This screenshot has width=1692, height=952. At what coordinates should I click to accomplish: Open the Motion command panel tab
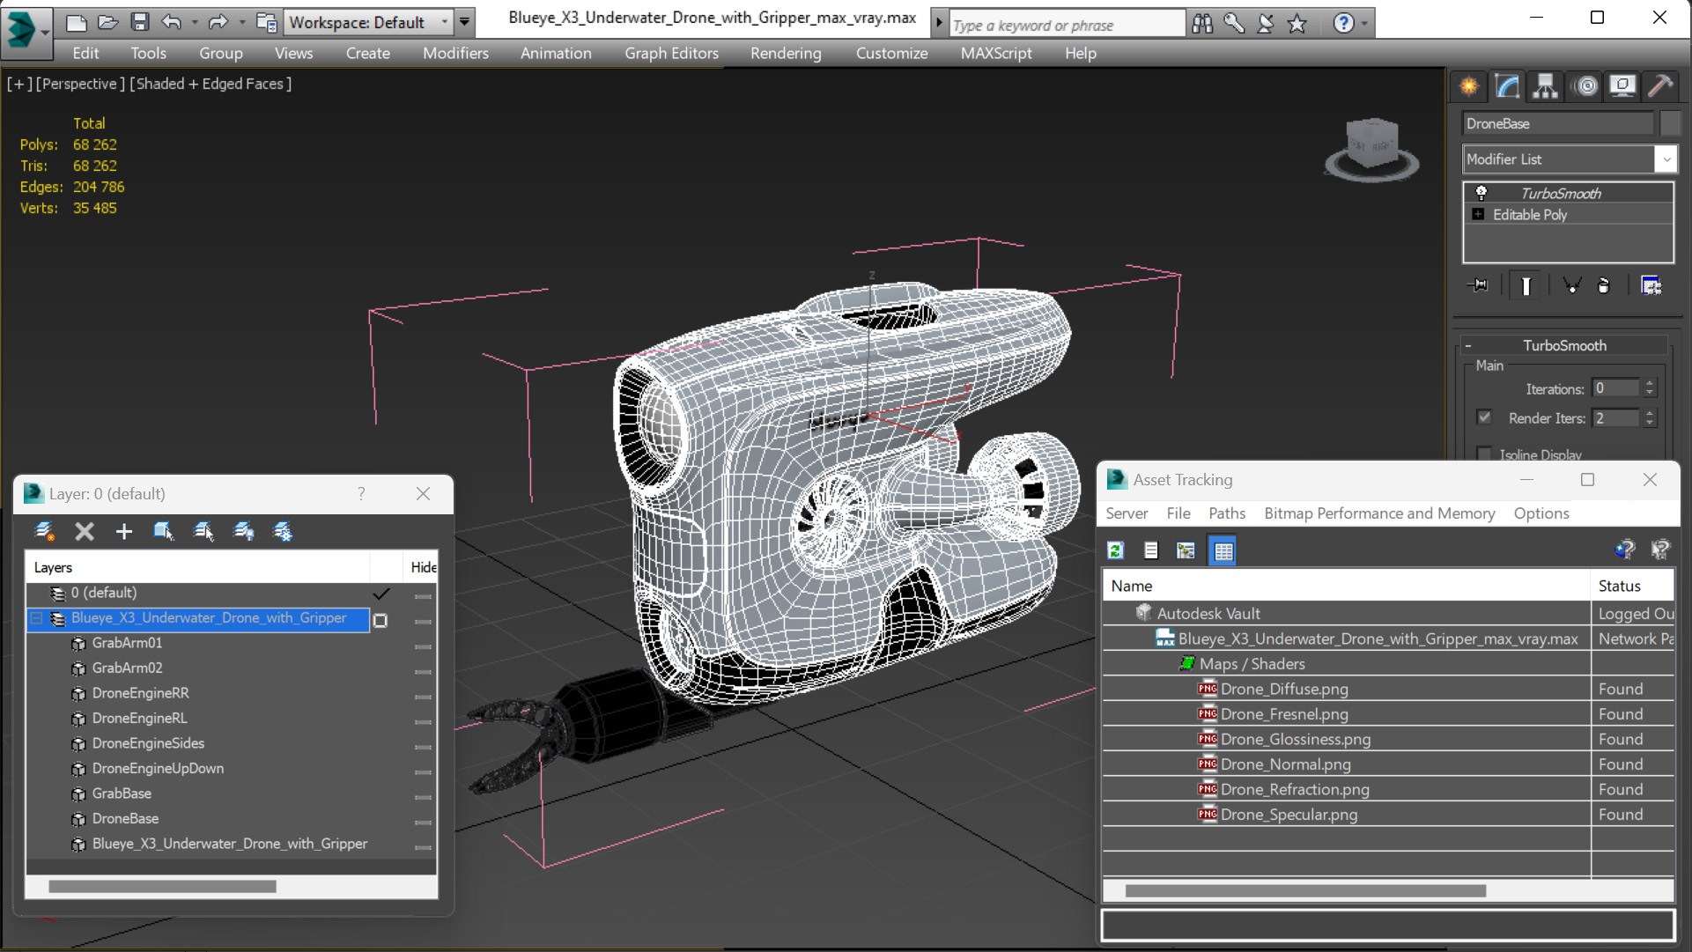tap(1585, 86)
